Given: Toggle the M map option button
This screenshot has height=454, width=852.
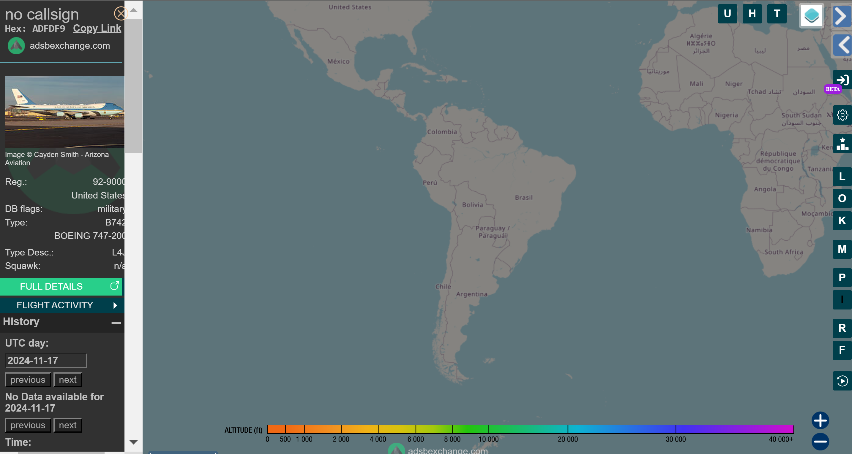Looking at the screenshot, I should (x=842, y=249).
